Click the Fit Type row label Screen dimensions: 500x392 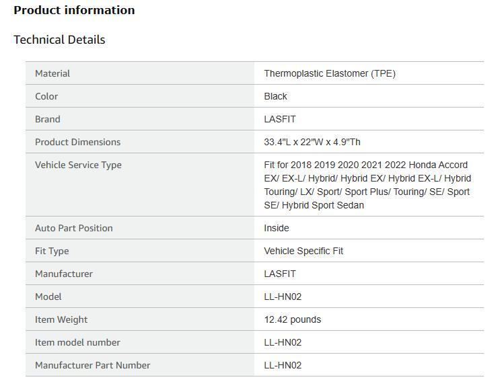click(52, 251)
